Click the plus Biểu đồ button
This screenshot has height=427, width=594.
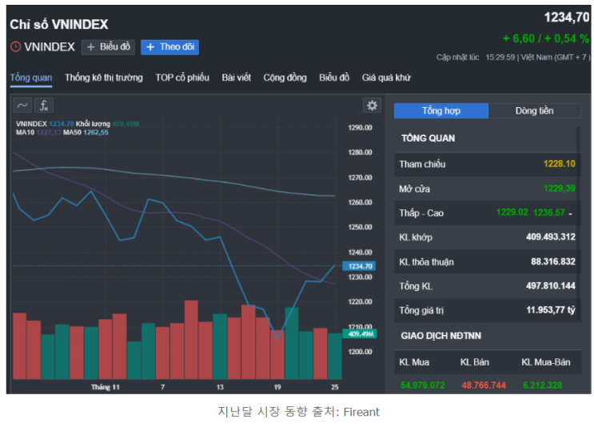point(108,47)
